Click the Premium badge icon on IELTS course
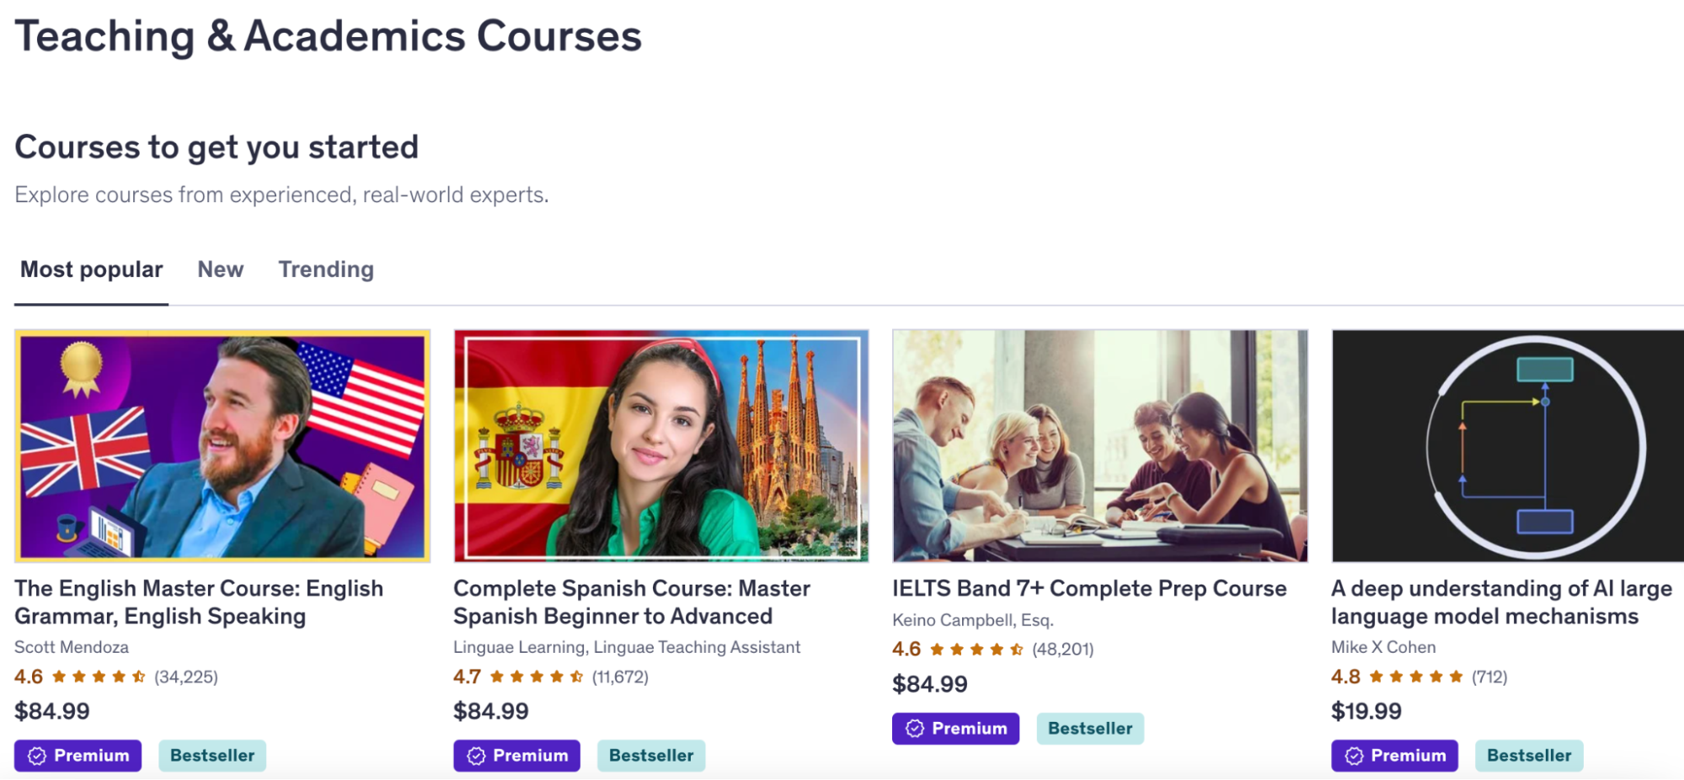The width and height of the screenshot is (1684, 780). (x=915, y=728)
